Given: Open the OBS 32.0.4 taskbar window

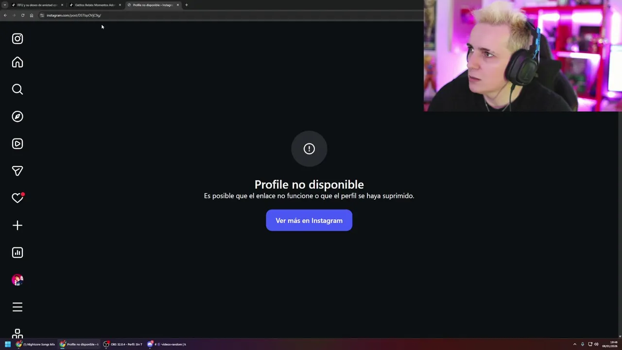Looking at the screenshot, I should click(x=123, y=344).
